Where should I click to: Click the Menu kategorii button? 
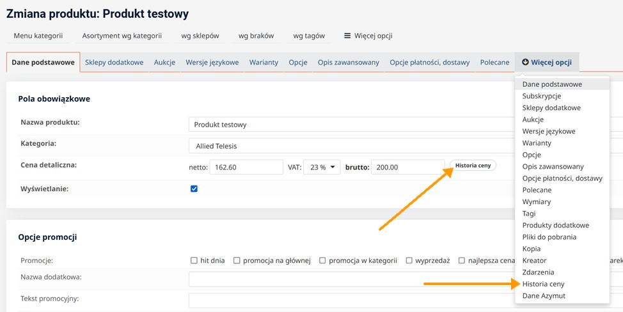coord(38,36)
